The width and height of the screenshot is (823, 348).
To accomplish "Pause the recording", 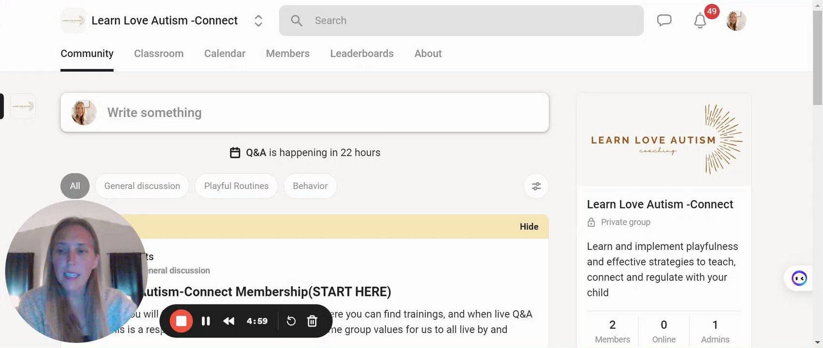I will click(x=206, y=321).
